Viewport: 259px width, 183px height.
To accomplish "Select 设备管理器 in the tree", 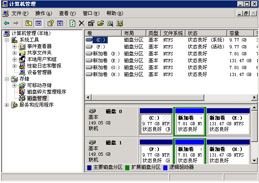I will (x=39, y=72).
